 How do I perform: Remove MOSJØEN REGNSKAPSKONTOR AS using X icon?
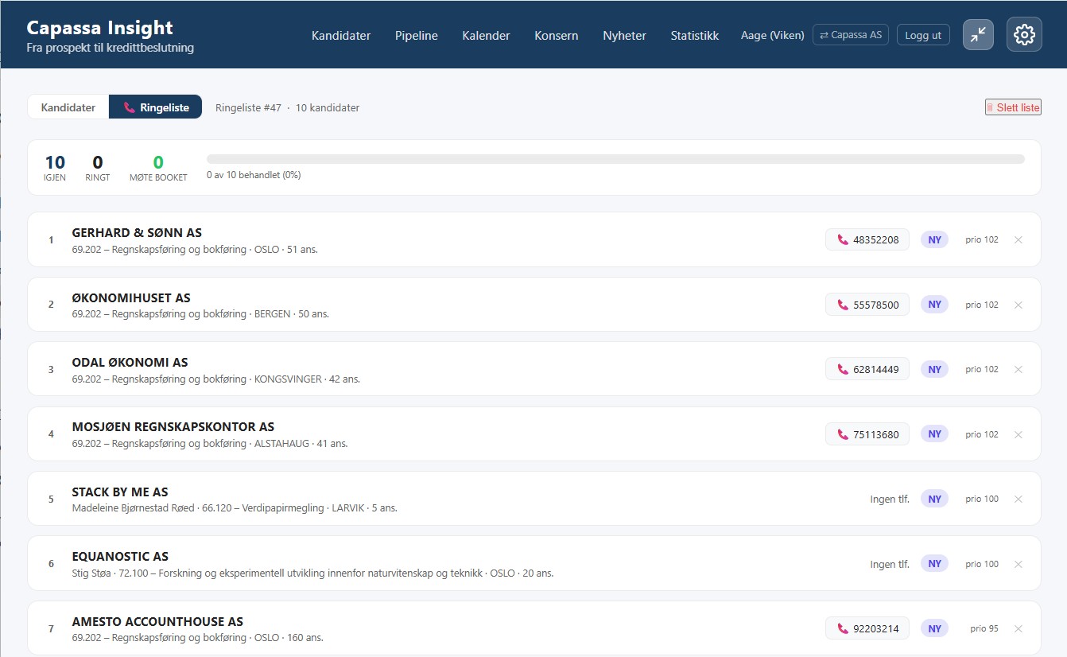[1018, 434]
